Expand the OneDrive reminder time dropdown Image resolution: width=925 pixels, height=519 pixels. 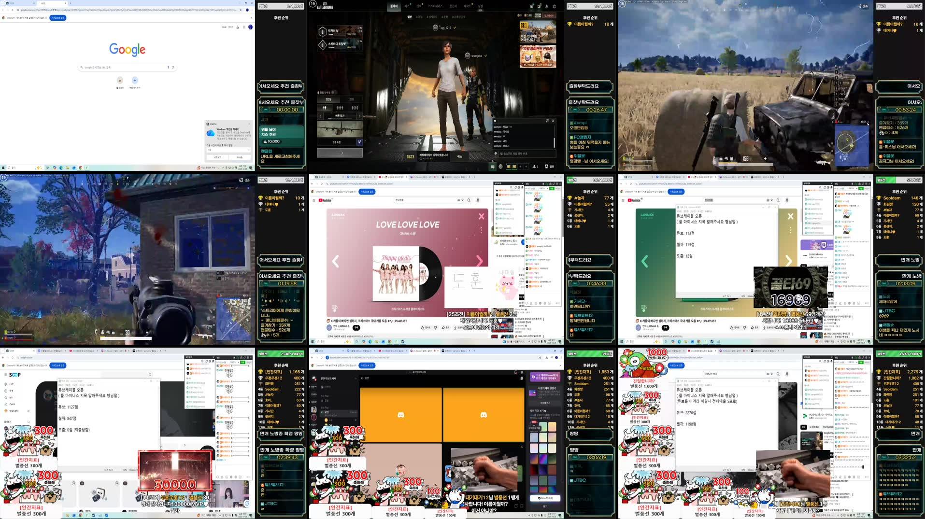(x=228, y=150)
